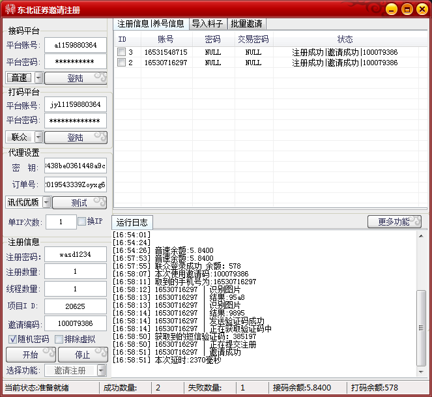Enable the 排除虚拟 checkbox
The width and height of the screenshot is (432, 397).
click(59, 339)
